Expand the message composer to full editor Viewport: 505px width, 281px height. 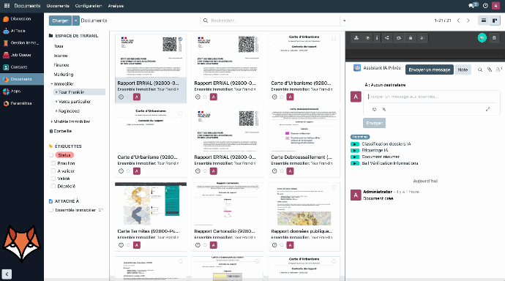coord(487,109)
